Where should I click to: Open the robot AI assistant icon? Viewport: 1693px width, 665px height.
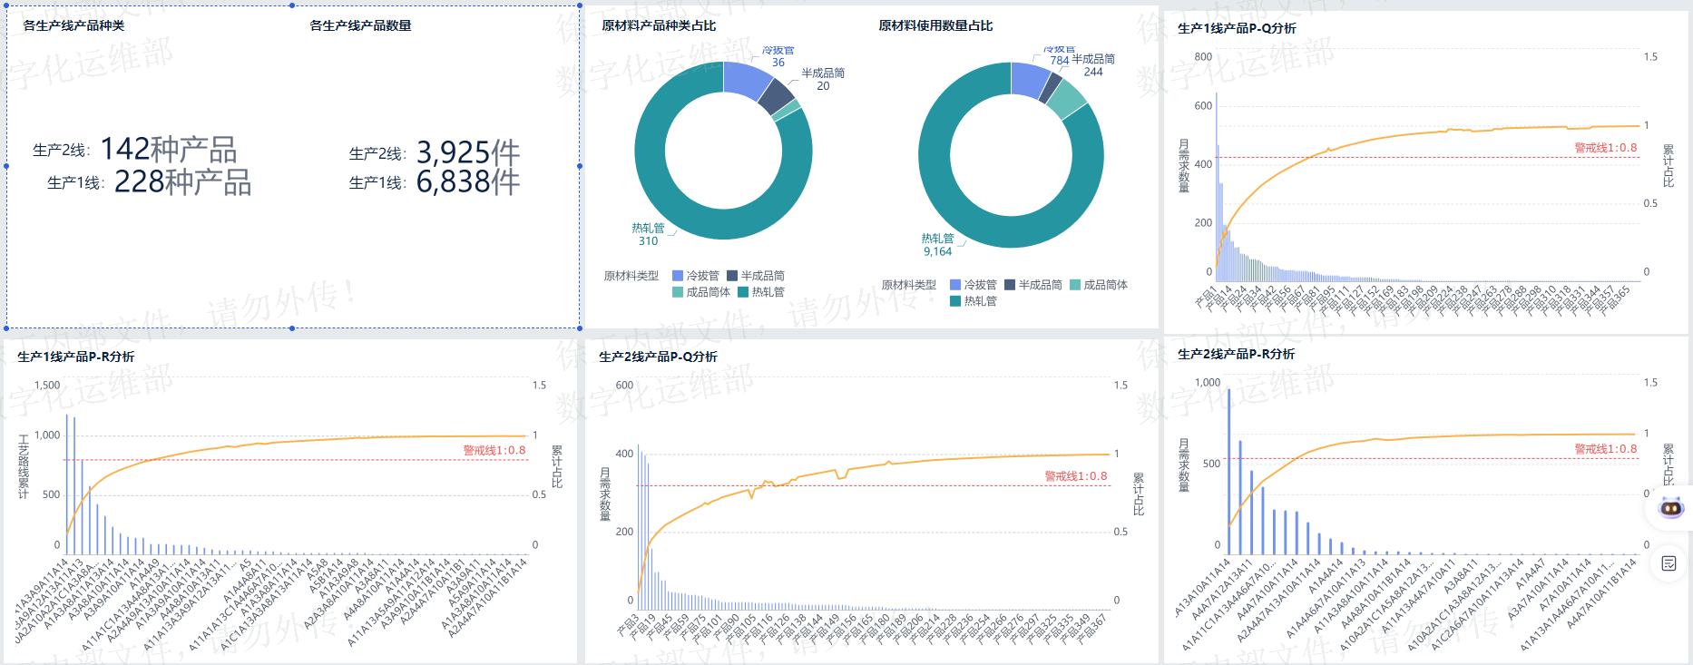[1670, 507]
